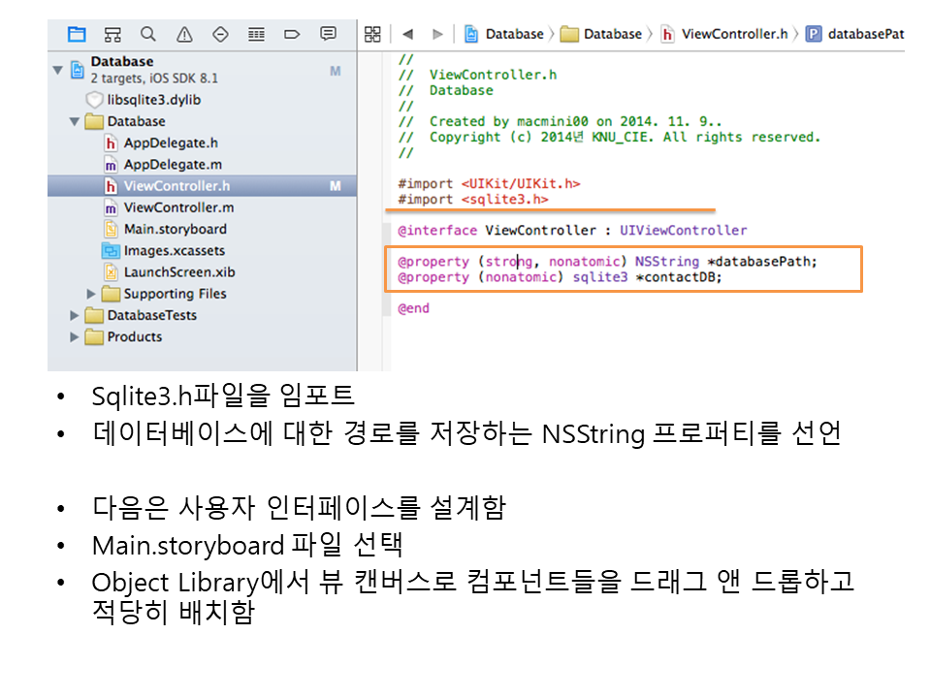Show the Issue navigator warning icon
This screenshot has height=698, width=931.
[x=184, y=34]
